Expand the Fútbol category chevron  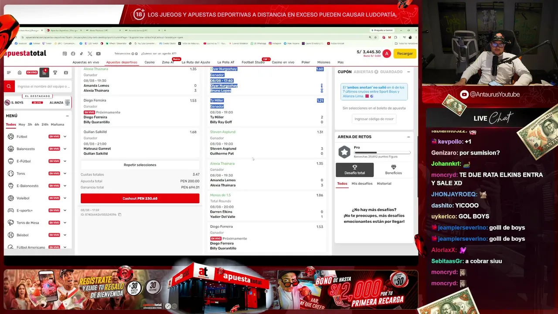(x=65, y=137)
